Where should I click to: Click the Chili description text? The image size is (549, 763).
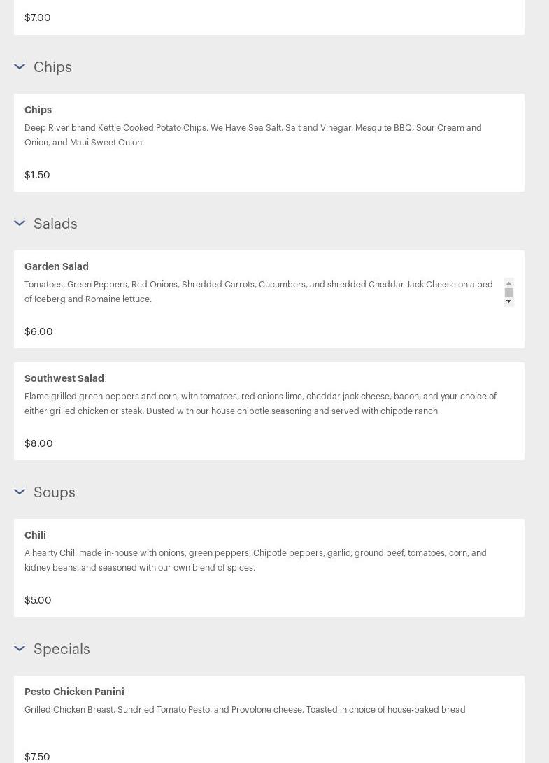(x=255, y=560)
